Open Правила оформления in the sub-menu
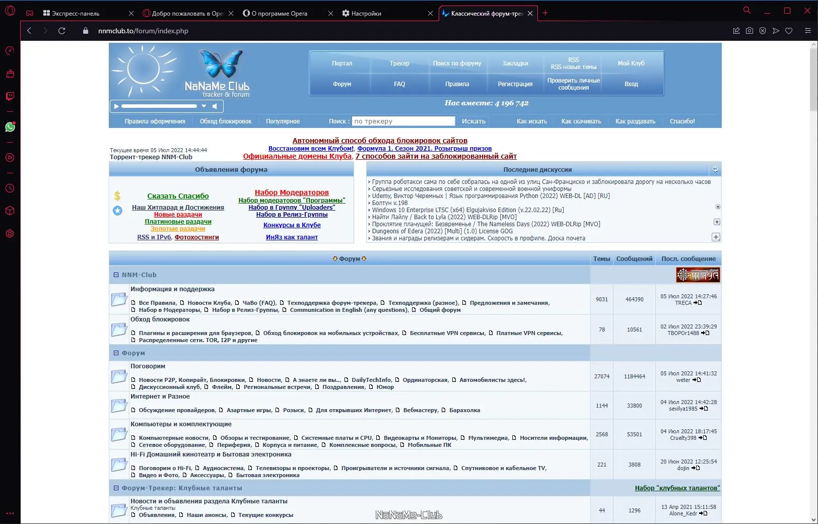The image size is (818, 524). [155, 121]
